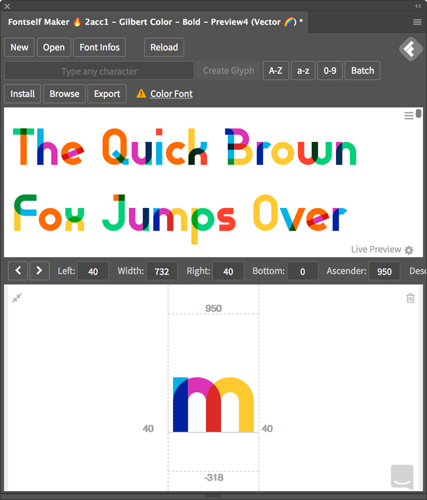Create lowercase a-z glyphs
The image size is (427, 500).
[303, 71]
